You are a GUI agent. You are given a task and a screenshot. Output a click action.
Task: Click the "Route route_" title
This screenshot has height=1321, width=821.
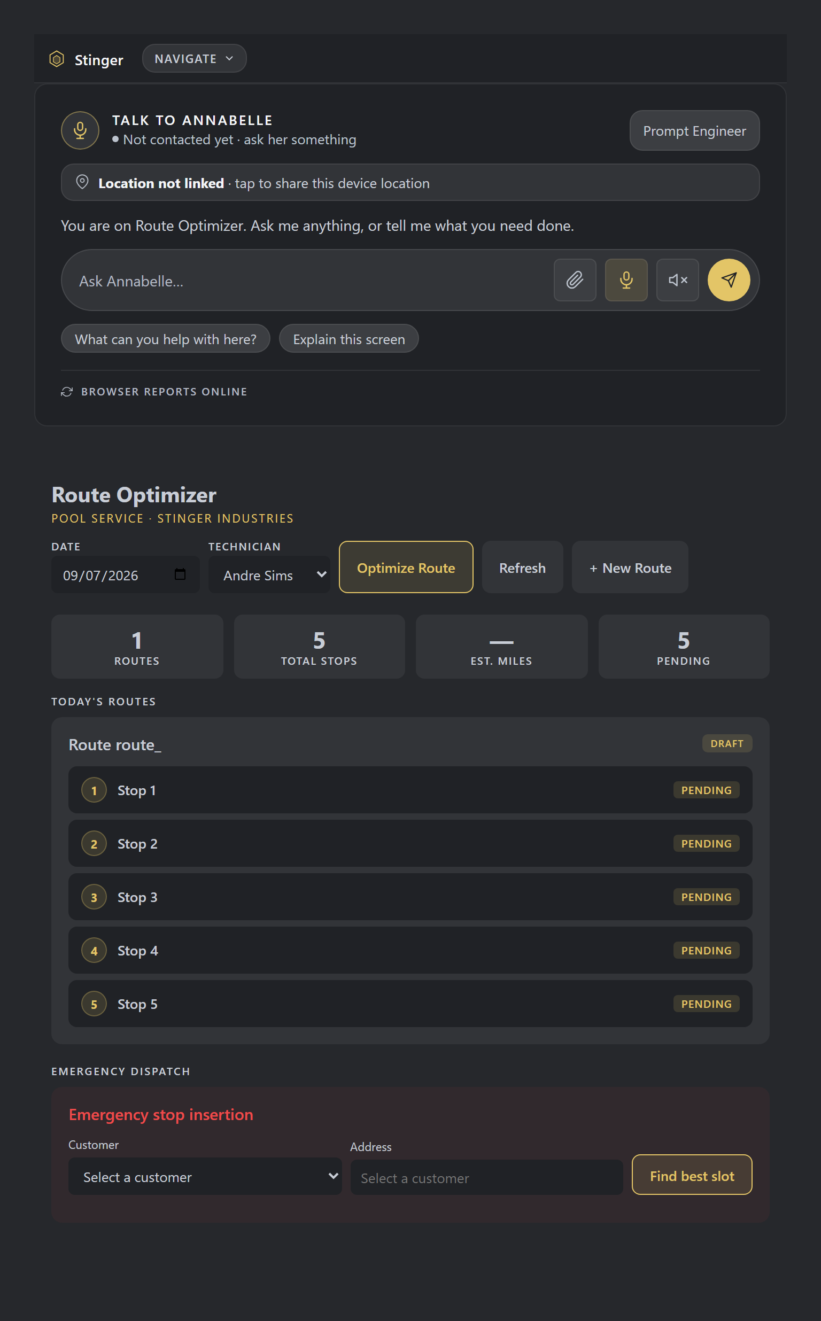point(115,745)
